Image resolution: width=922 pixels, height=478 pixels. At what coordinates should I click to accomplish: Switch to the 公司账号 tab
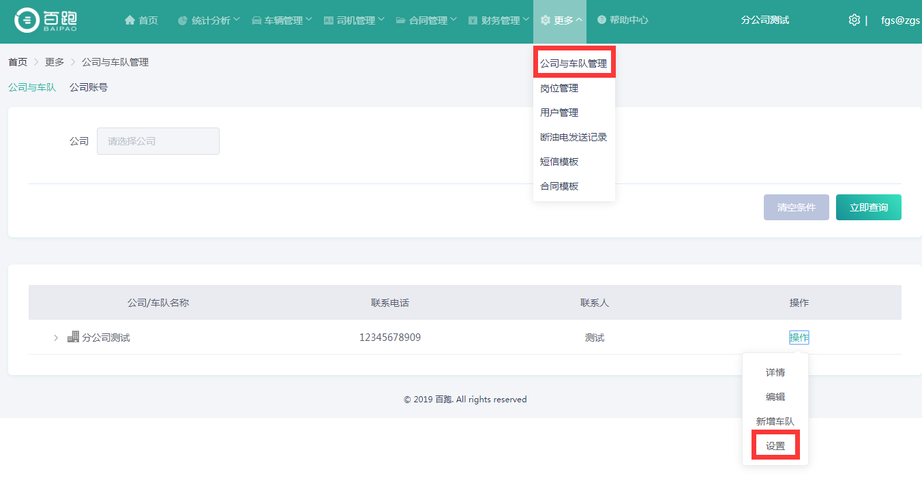click(89, 87)
